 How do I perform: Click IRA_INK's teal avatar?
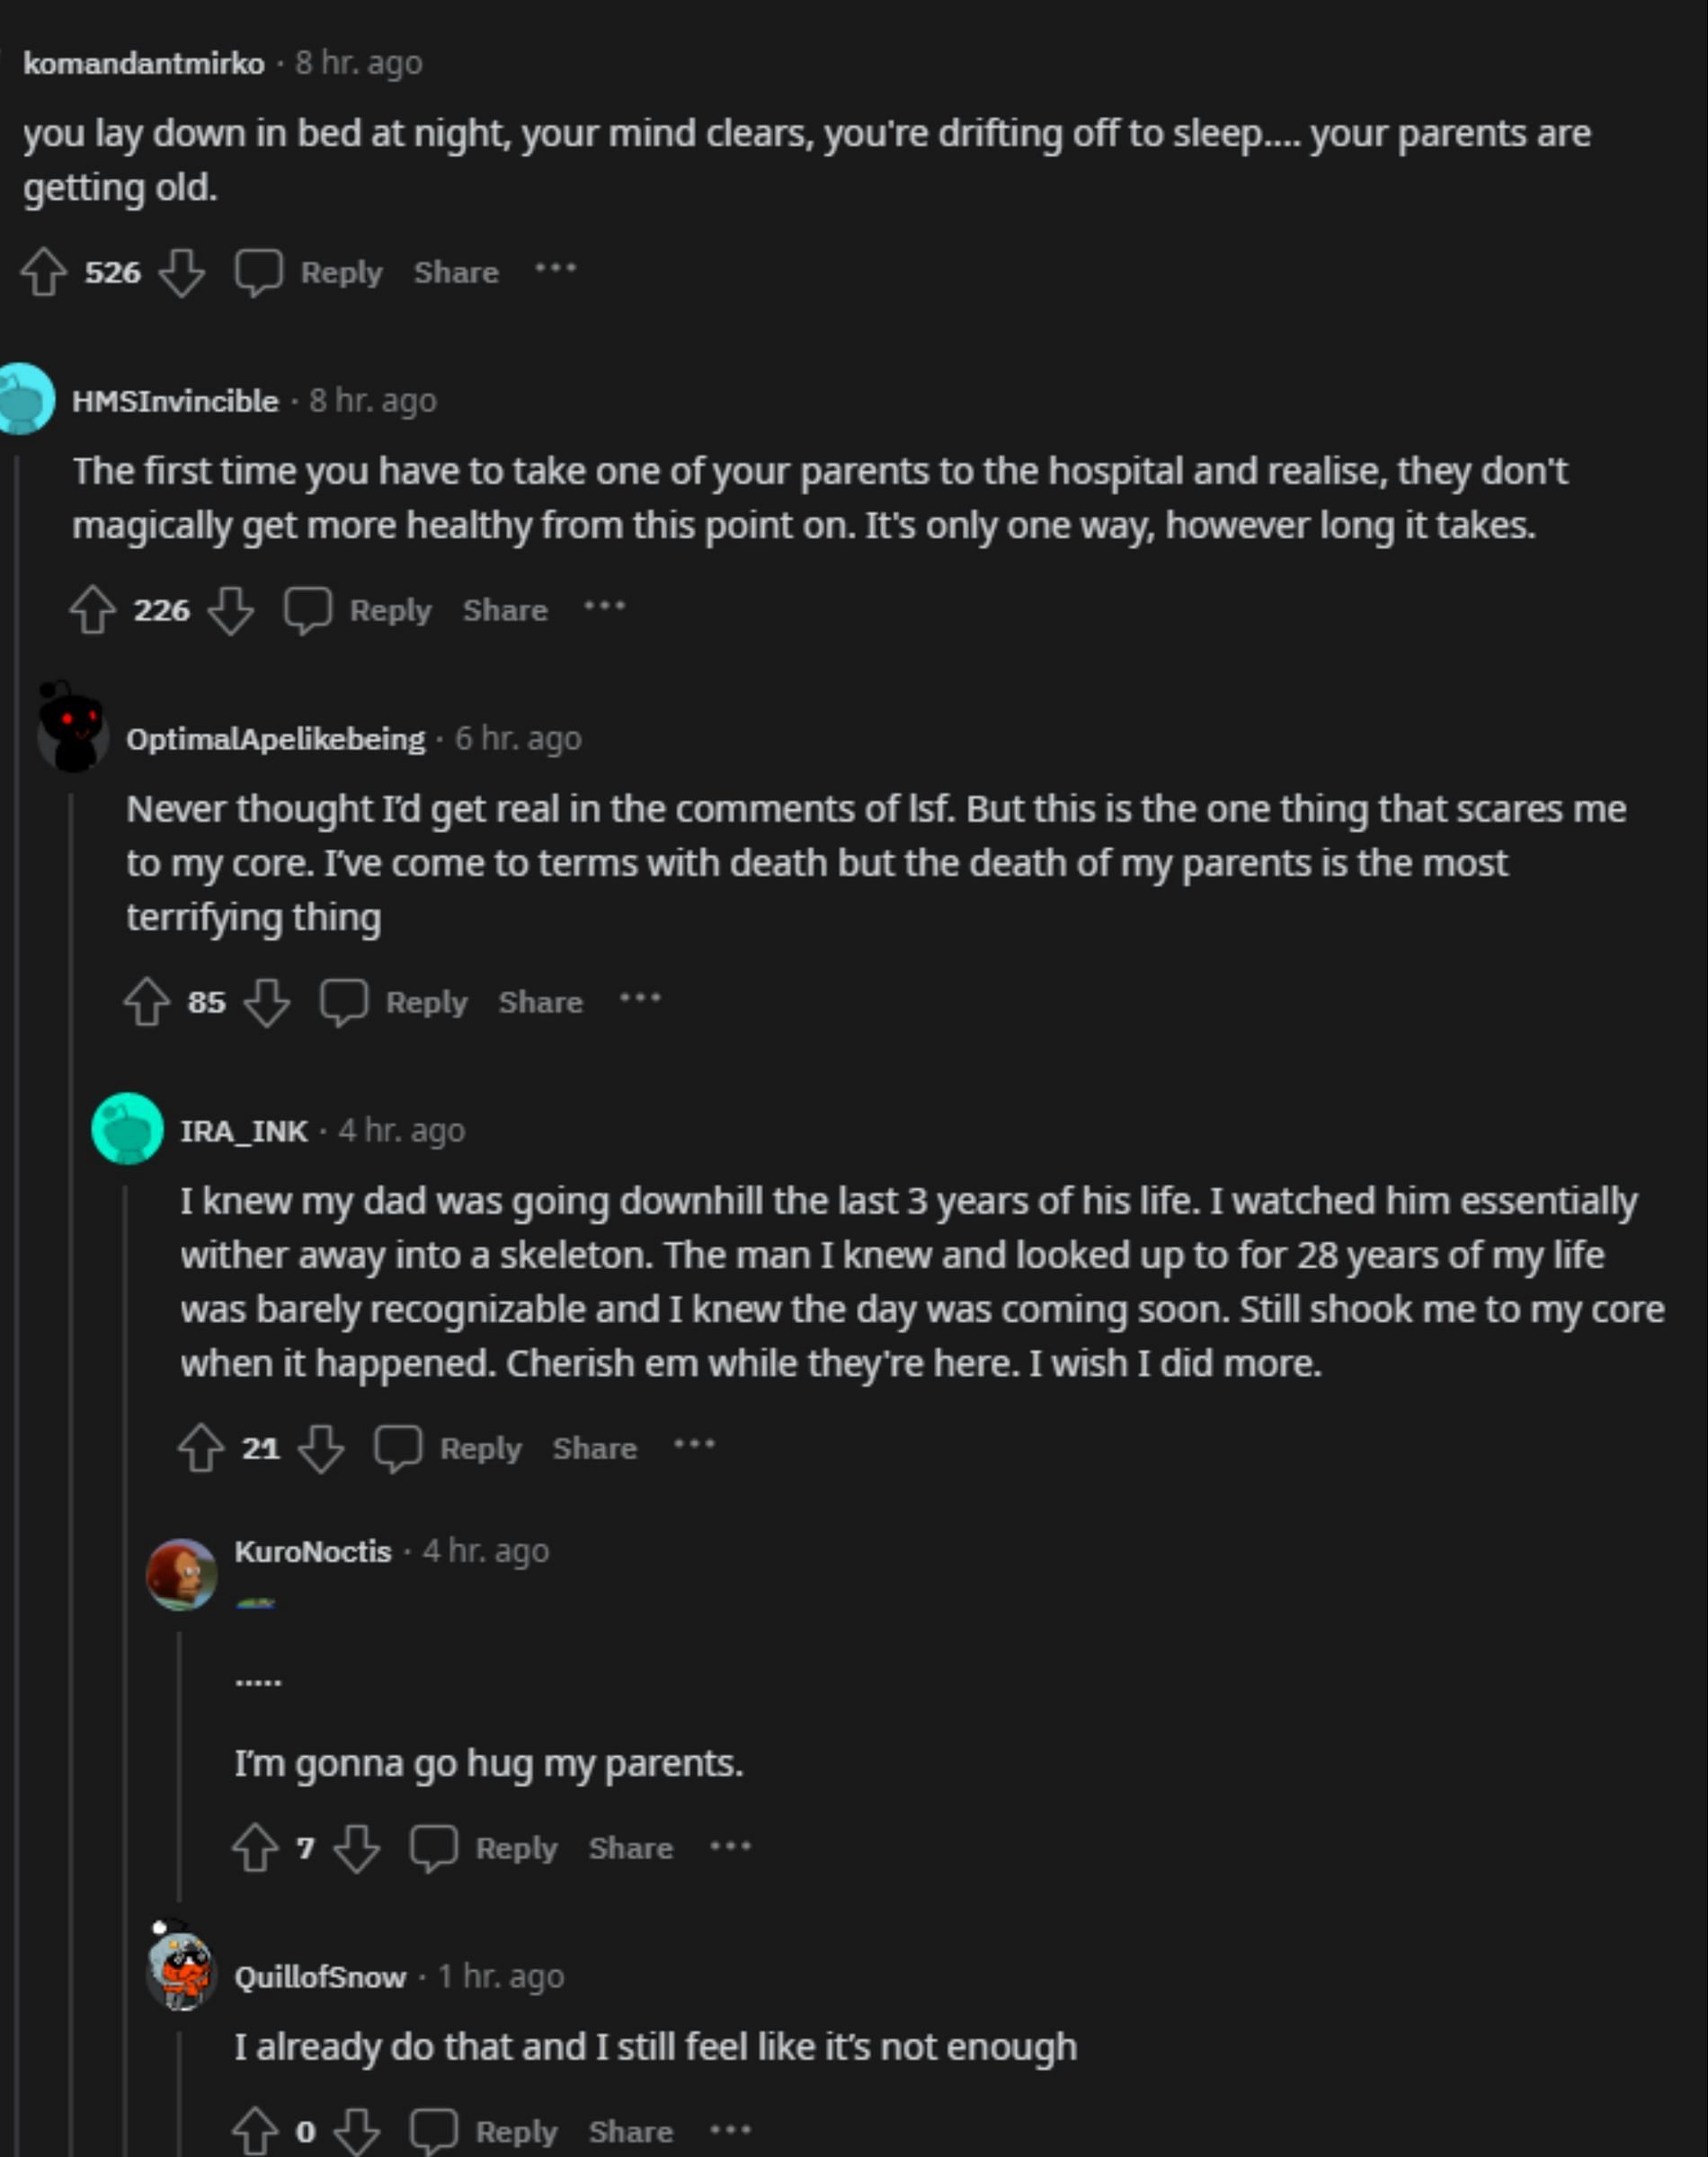coord(127,1129)
